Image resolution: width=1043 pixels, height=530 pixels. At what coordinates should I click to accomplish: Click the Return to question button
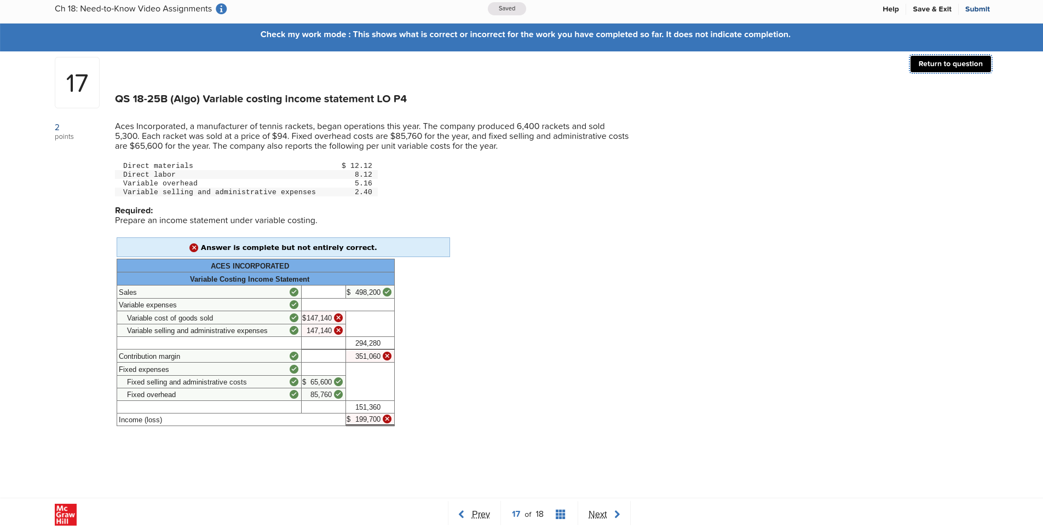(950, 64)
